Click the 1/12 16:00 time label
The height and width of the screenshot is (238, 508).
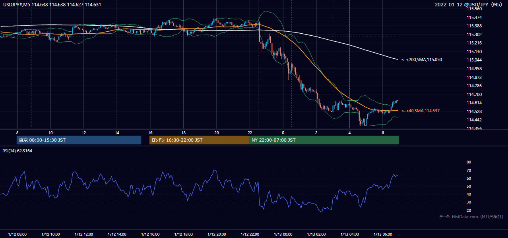tap(150, 234)
